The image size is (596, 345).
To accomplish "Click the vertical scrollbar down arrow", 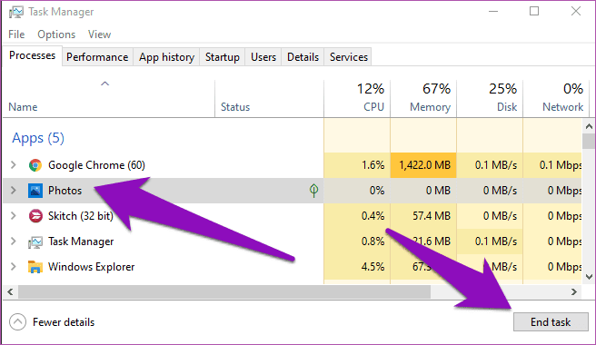I will pyautogui.click(x=589, y=277).
